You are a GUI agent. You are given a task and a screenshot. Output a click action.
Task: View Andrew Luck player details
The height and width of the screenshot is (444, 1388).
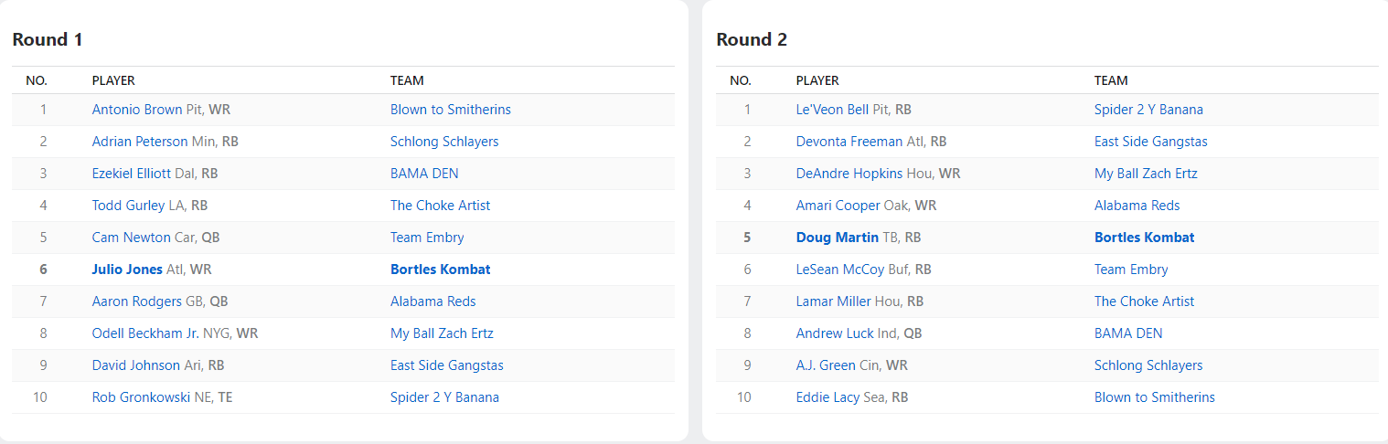[835, 333]
